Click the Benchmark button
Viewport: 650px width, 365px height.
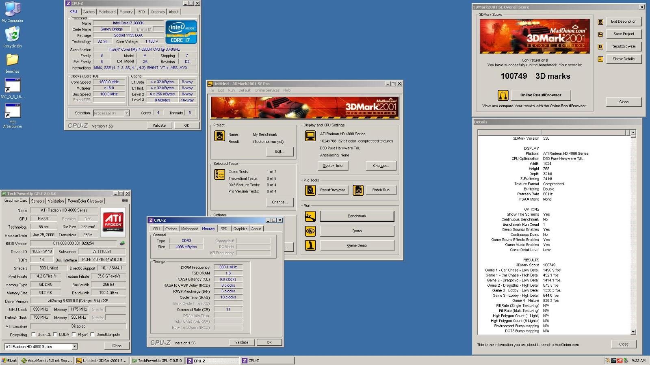(357, 216)
